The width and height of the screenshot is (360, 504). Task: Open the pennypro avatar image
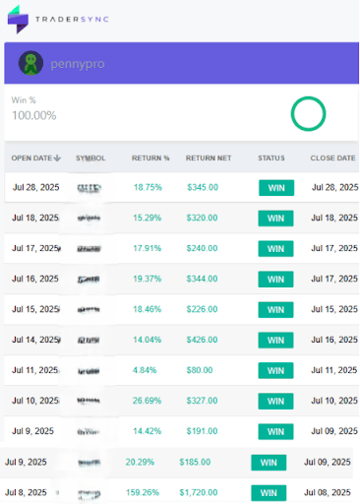pyautogui.click(x=30, y=63)
